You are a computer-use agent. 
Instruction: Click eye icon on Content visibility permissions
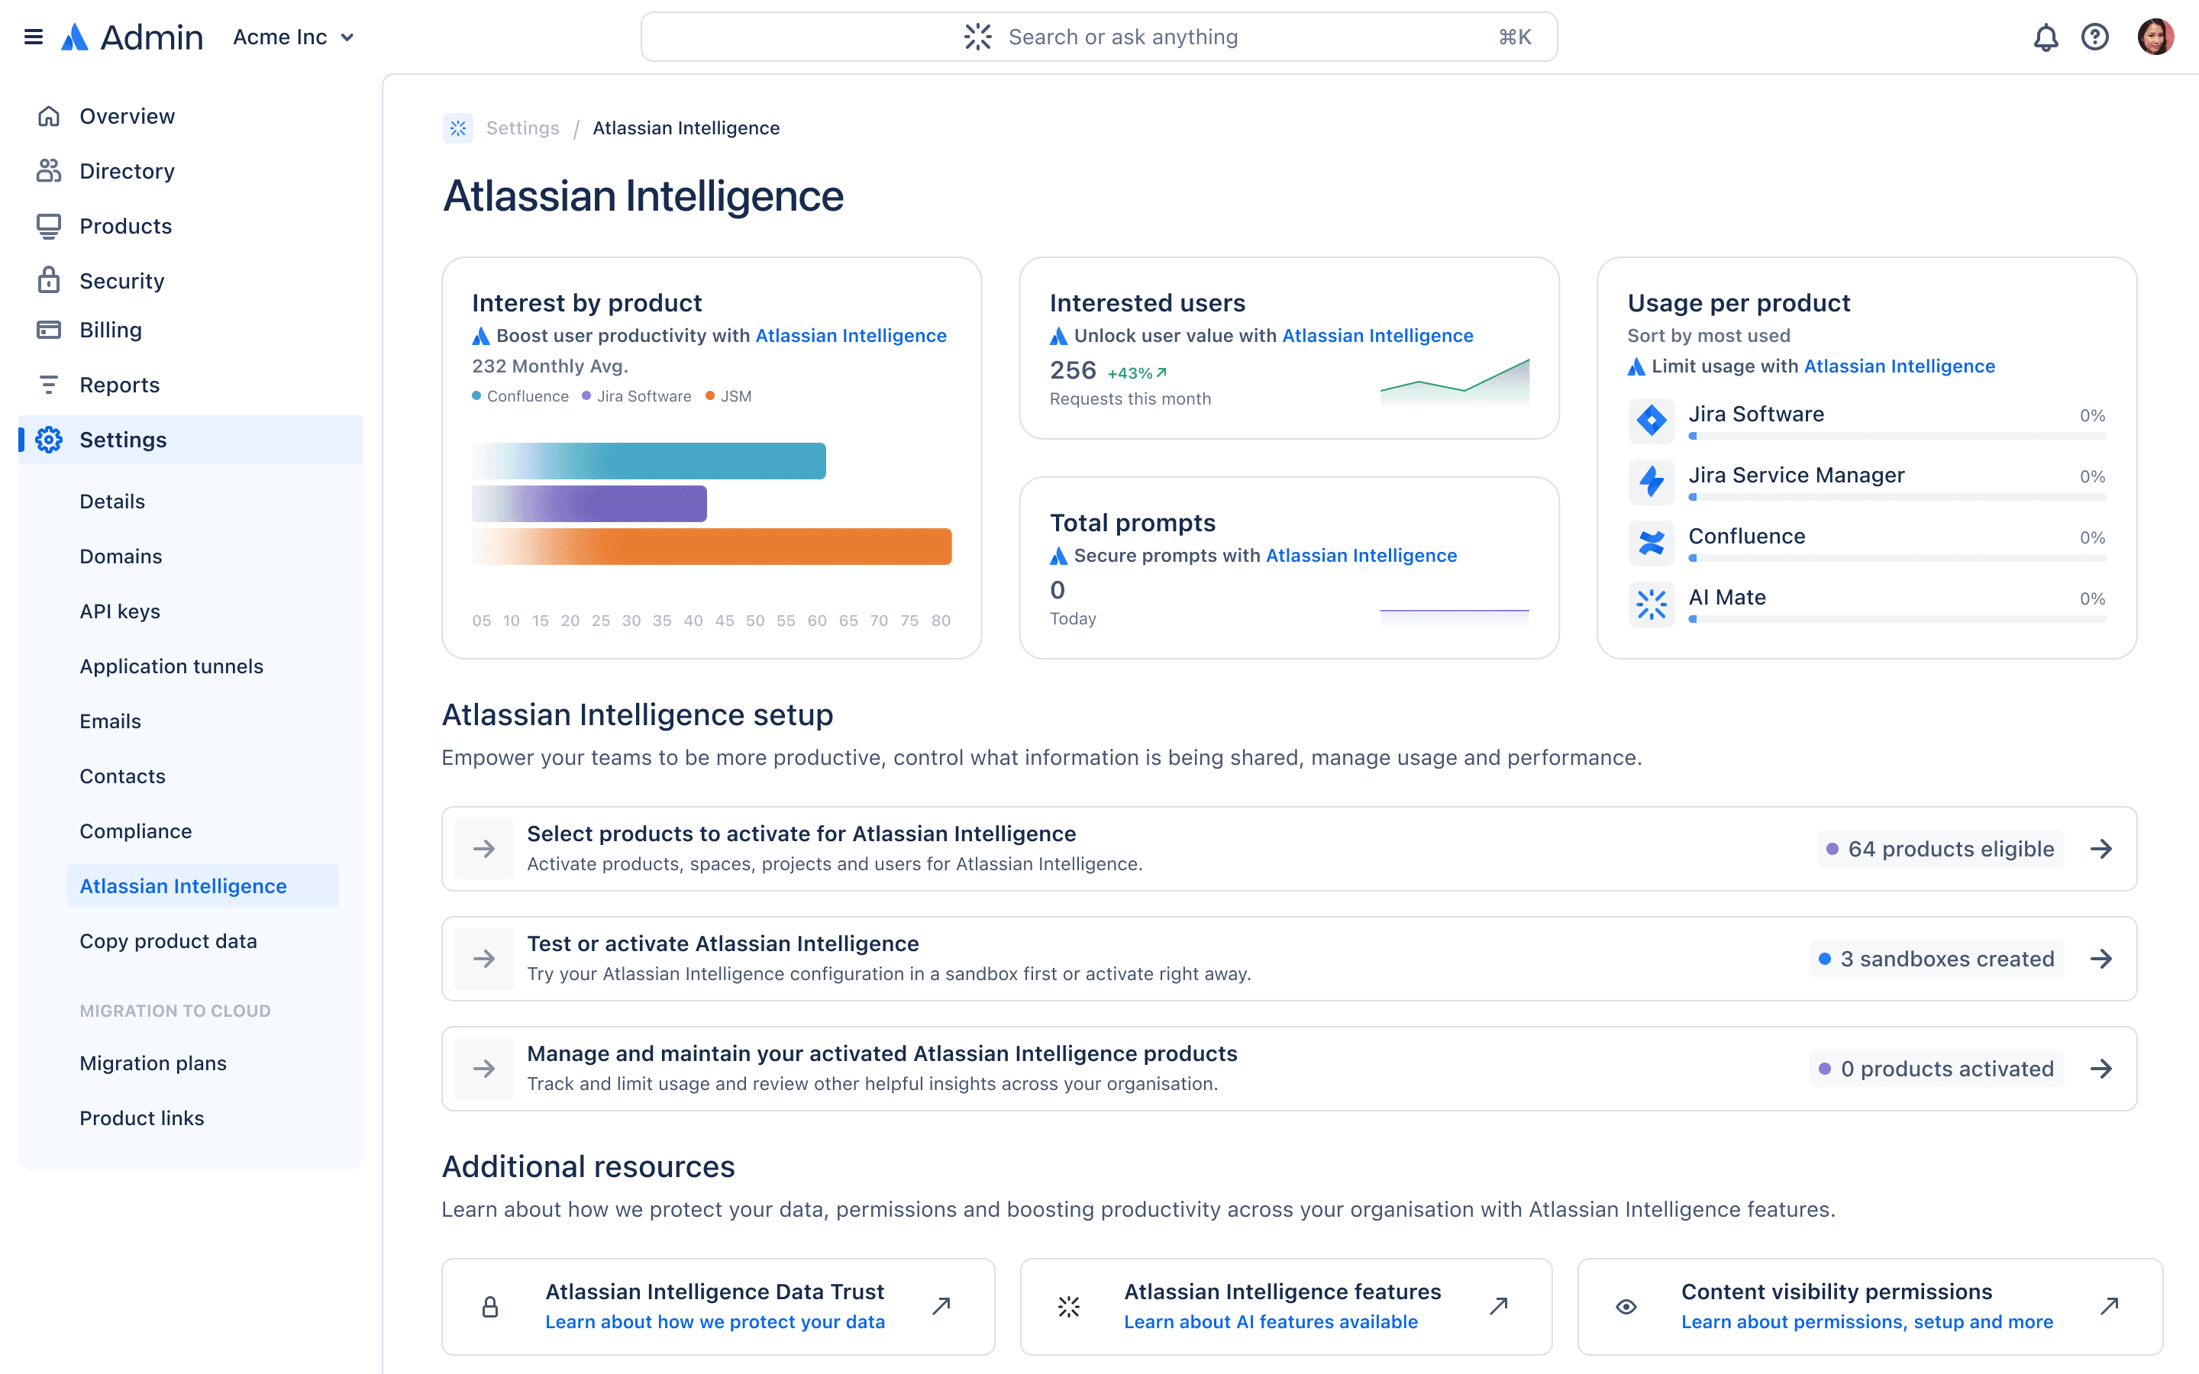(x=1626, y=1307)
